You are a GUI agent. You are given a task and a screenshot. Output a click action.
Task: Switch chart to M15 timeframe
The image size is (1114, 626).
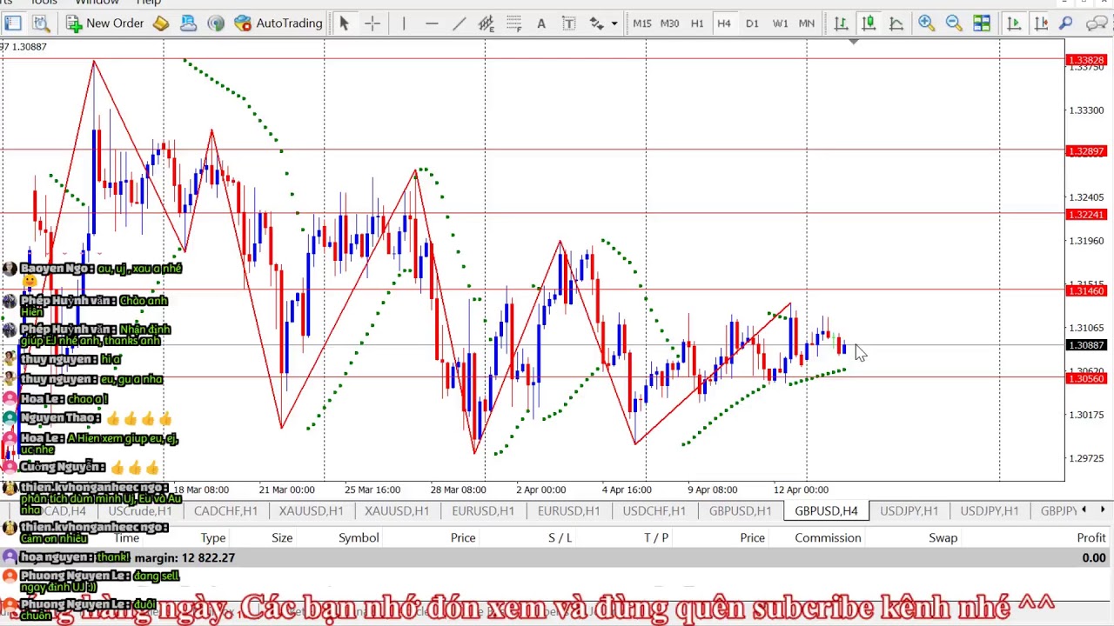click(x=642, y=23)
